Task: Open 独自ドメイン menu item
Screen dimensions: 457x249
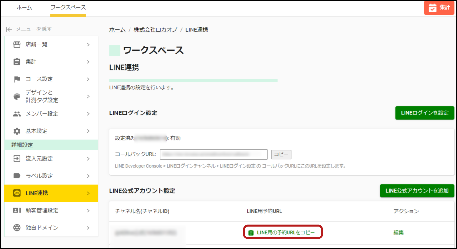Action: (x=51, y=228)
